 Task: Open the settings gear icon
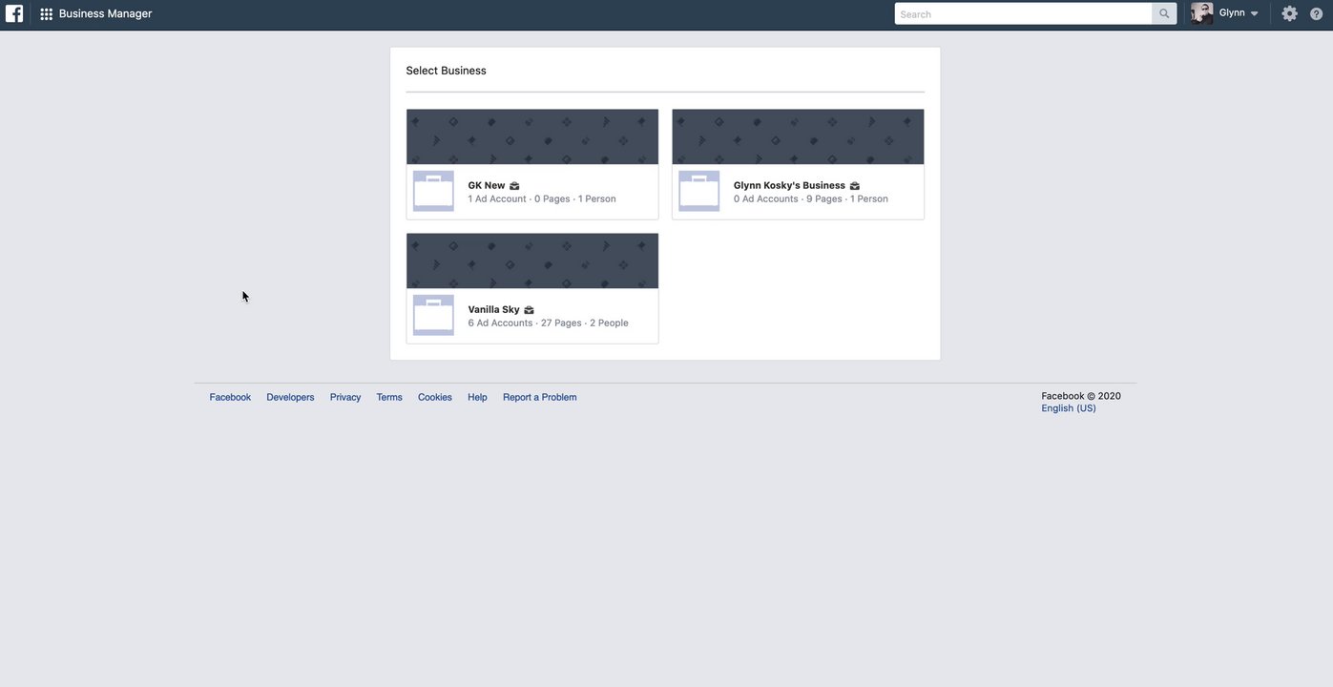click(x=1290, y=13)
